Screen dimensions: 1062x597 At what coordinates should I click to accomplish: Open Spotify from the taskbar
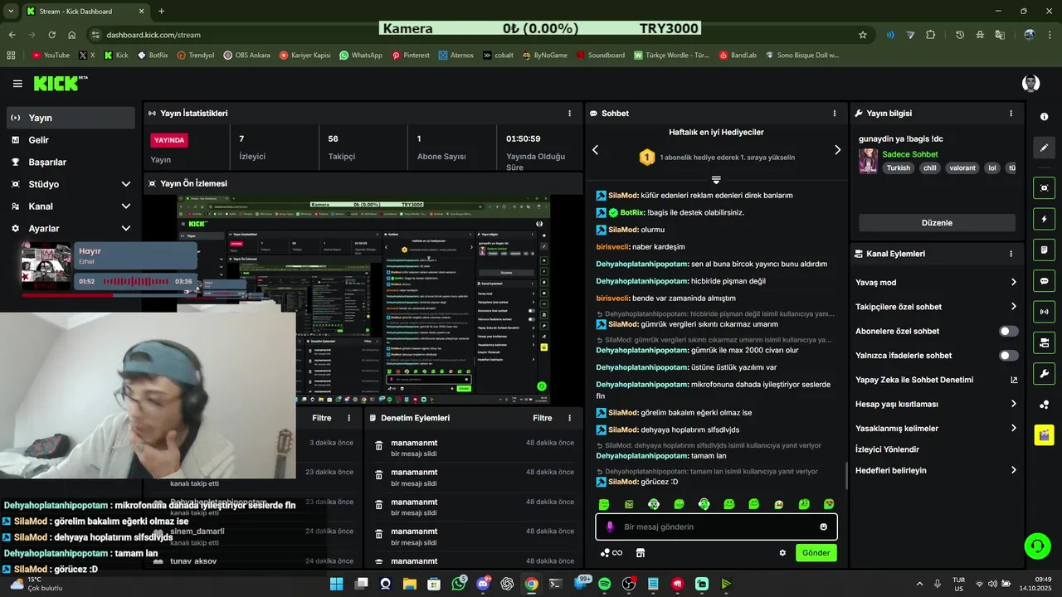[x=604, y=584]
